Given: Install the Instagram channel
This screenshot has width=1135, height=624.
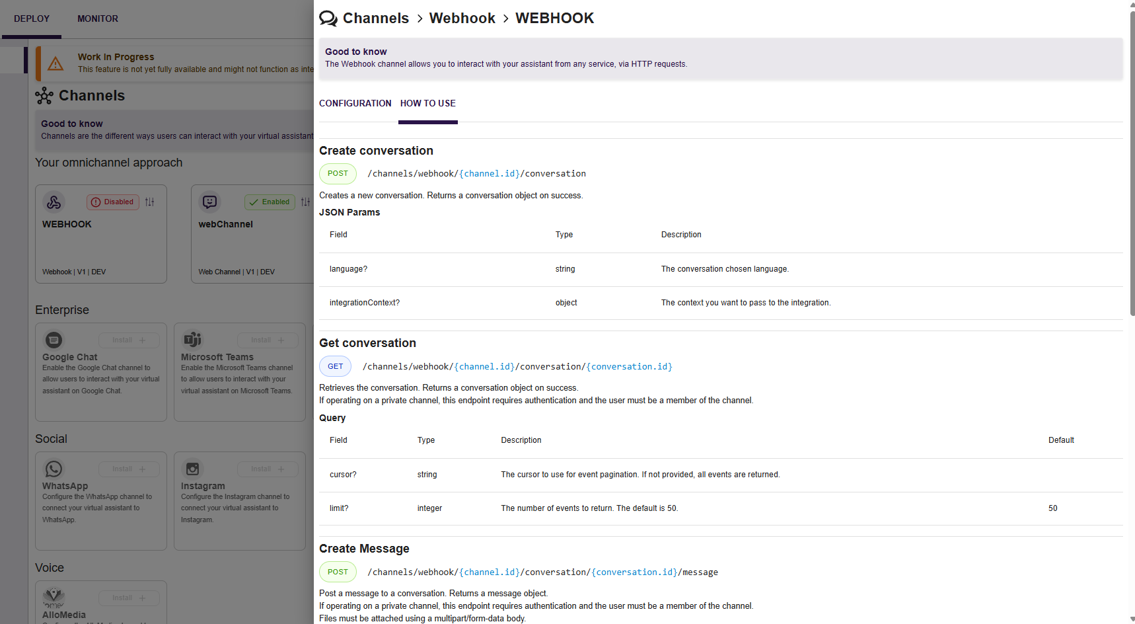Looking at the screenshot, I should (x=268, y=469).
